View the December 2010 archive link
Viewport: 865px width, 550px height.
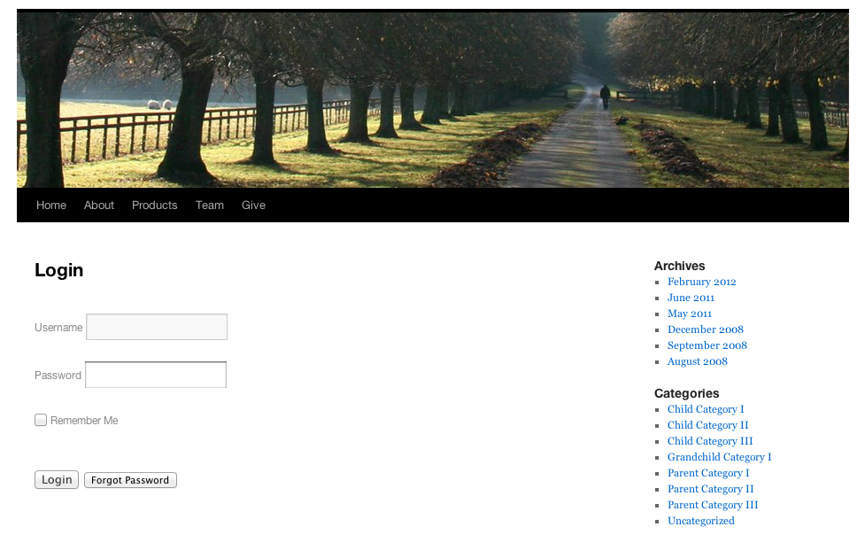705,329
